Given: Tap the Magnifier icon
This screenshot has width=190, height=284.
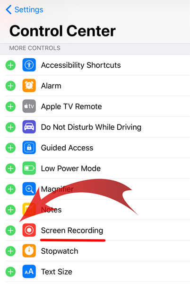Looking at the screenshot, I should 29,189.
